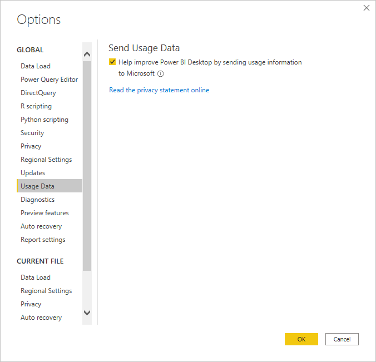Click the Options dialog title
376x362 pixels.
coord(38,19)
